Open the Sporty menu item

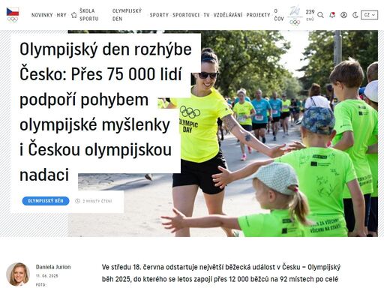159,15
